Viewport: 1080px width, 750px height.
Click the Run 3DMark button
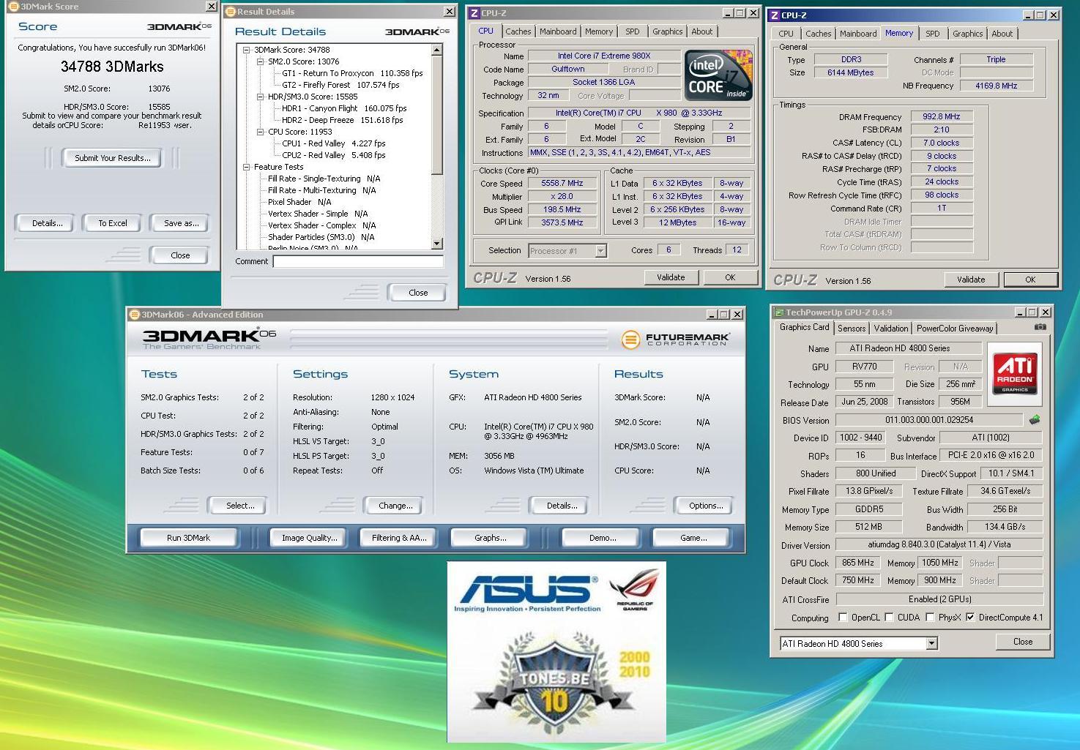[x=188, y=538]
